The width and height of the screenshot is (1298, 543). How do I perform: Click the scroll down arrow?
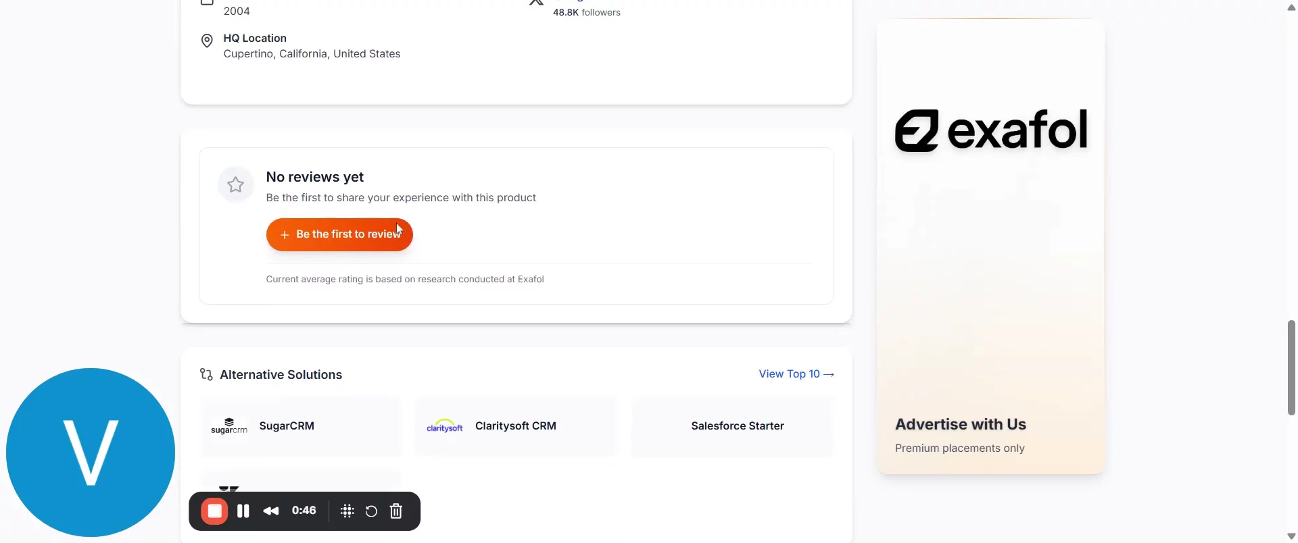[1291, 536]
